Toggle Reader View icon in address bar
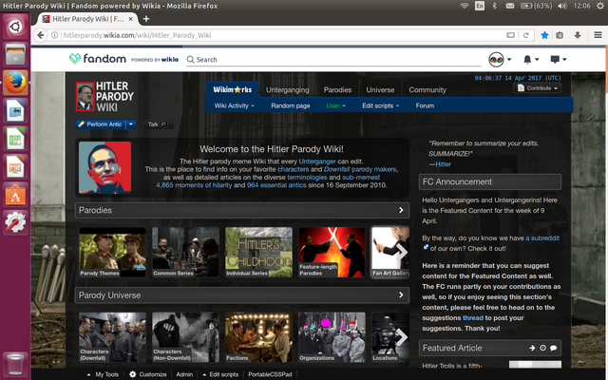The image size is (608, 380). point(510,35)
